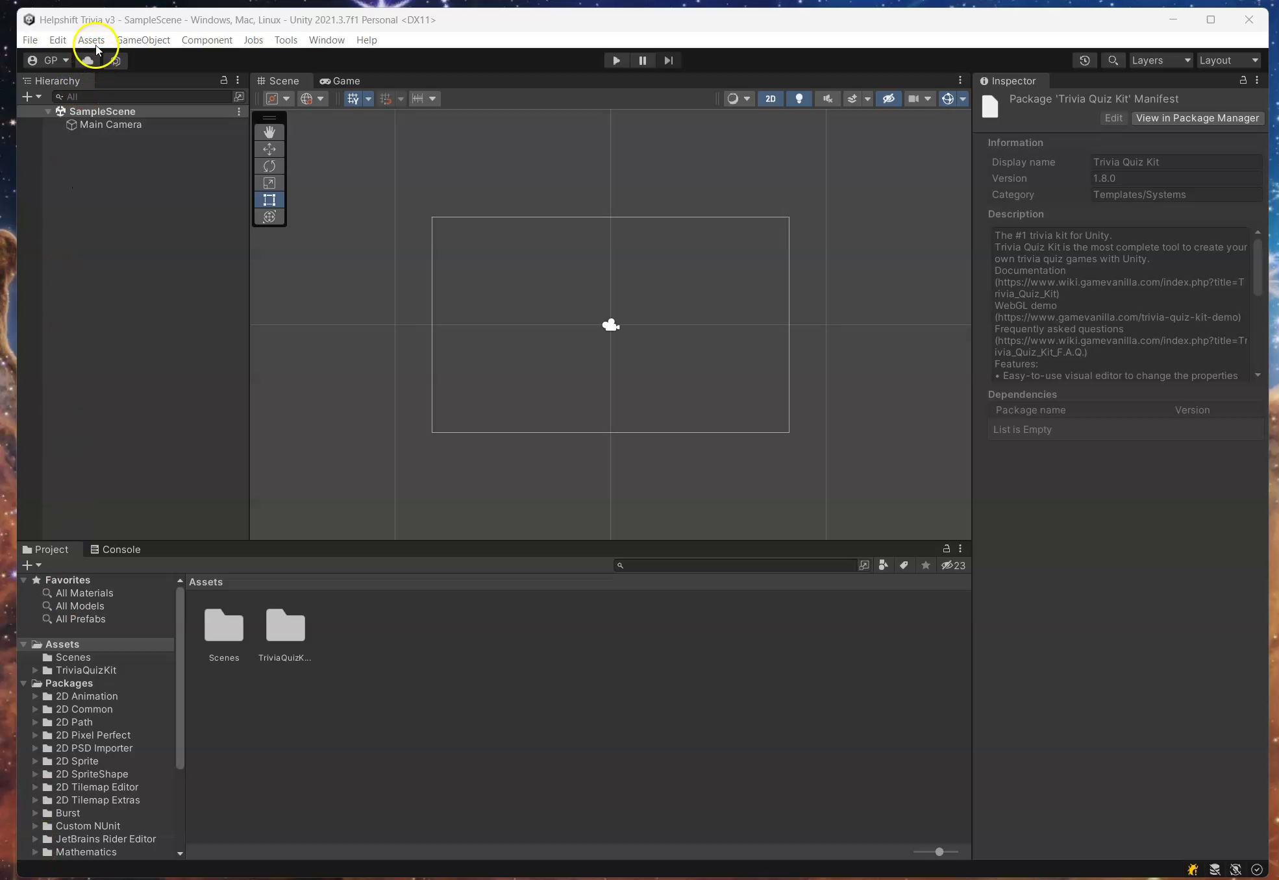The height and width of the screenshot is (880, 1279).
Task: Open SampleScene row three-dot menu
Action: click(239, 112)
